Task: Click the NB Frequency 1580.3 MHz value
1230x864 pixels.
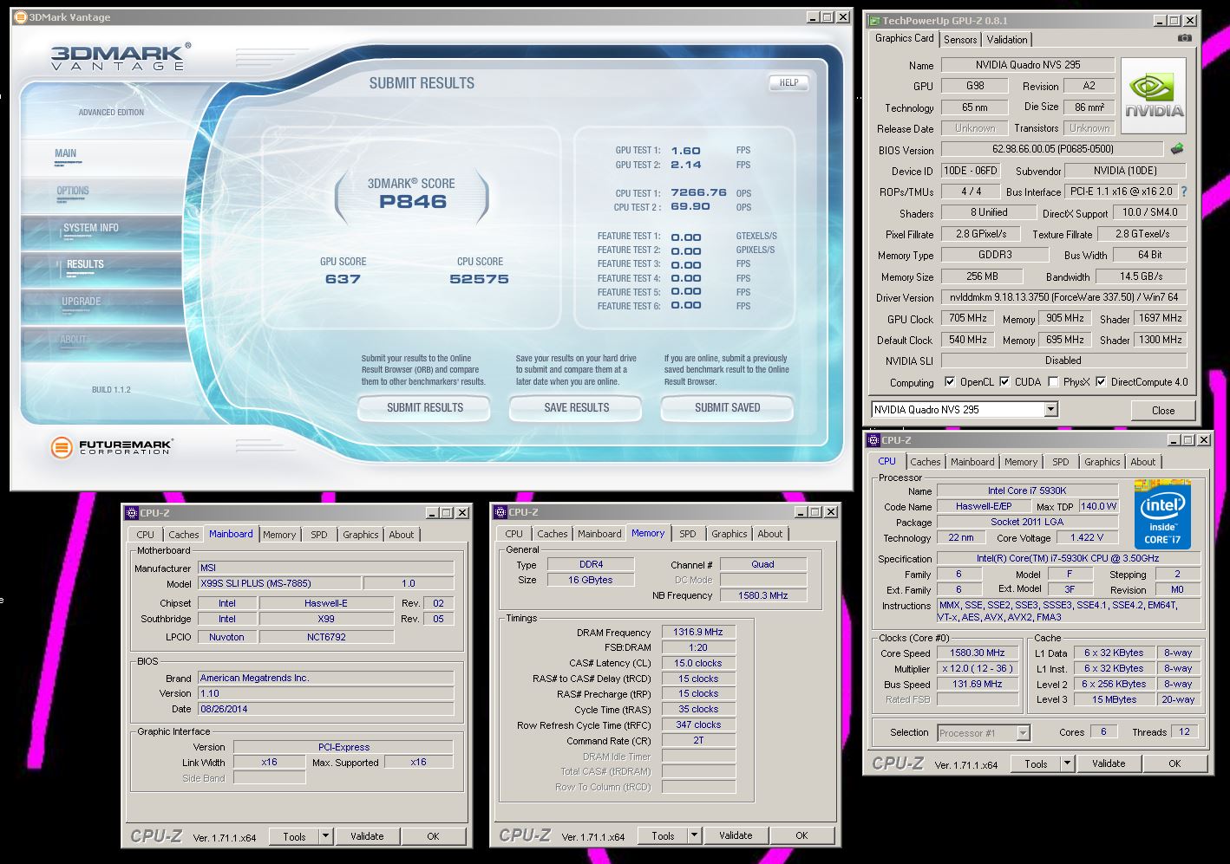Action: (x=763, y=595)
